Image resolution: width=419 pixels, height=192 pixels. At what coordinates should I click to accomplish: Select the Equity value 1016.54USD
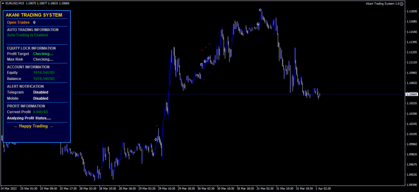click(44, 73)
